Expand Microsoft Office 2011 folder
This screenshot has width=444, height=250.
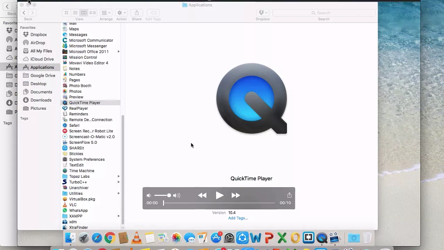tap(119, 52)
